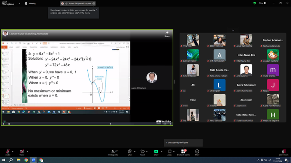Select the Heru Santosa participant tile
Viewport: 291px width, 163px height.
tap(220, 115)
